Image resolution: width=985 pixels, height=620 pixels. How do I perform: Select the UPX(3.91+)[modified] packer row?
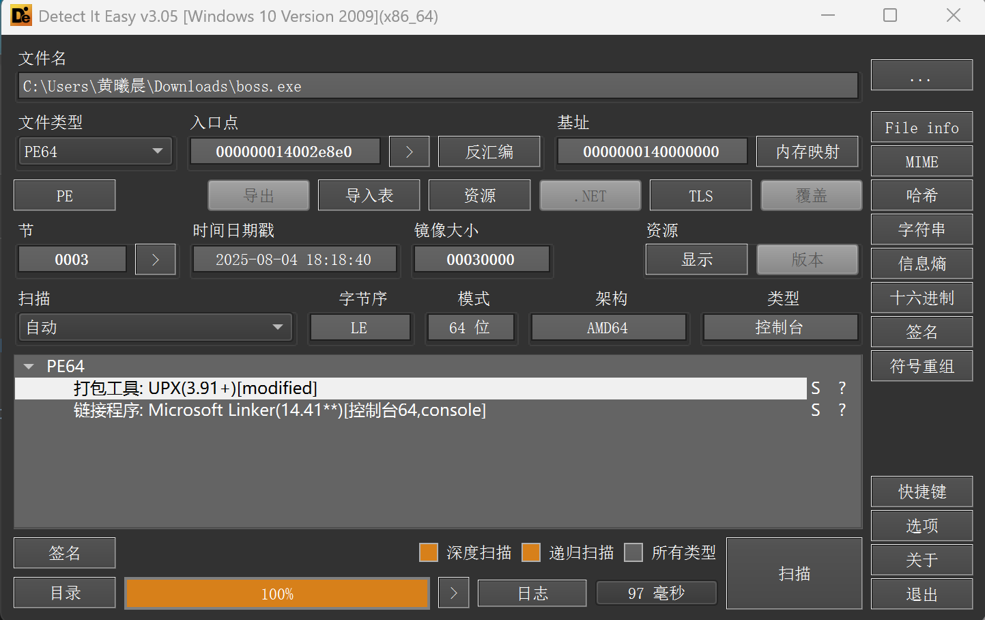(x=410, y=388)
